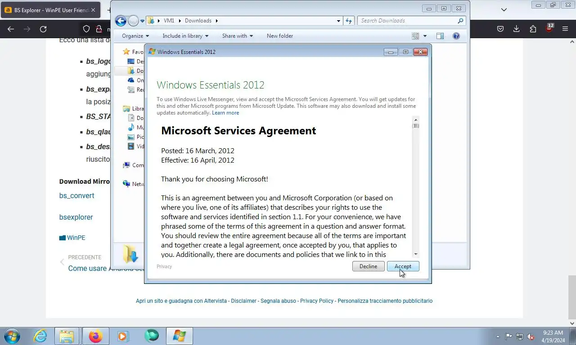The image size is (576, 345).
Task: Open the Learn more link in installer
Action: (x=225, y=113)
